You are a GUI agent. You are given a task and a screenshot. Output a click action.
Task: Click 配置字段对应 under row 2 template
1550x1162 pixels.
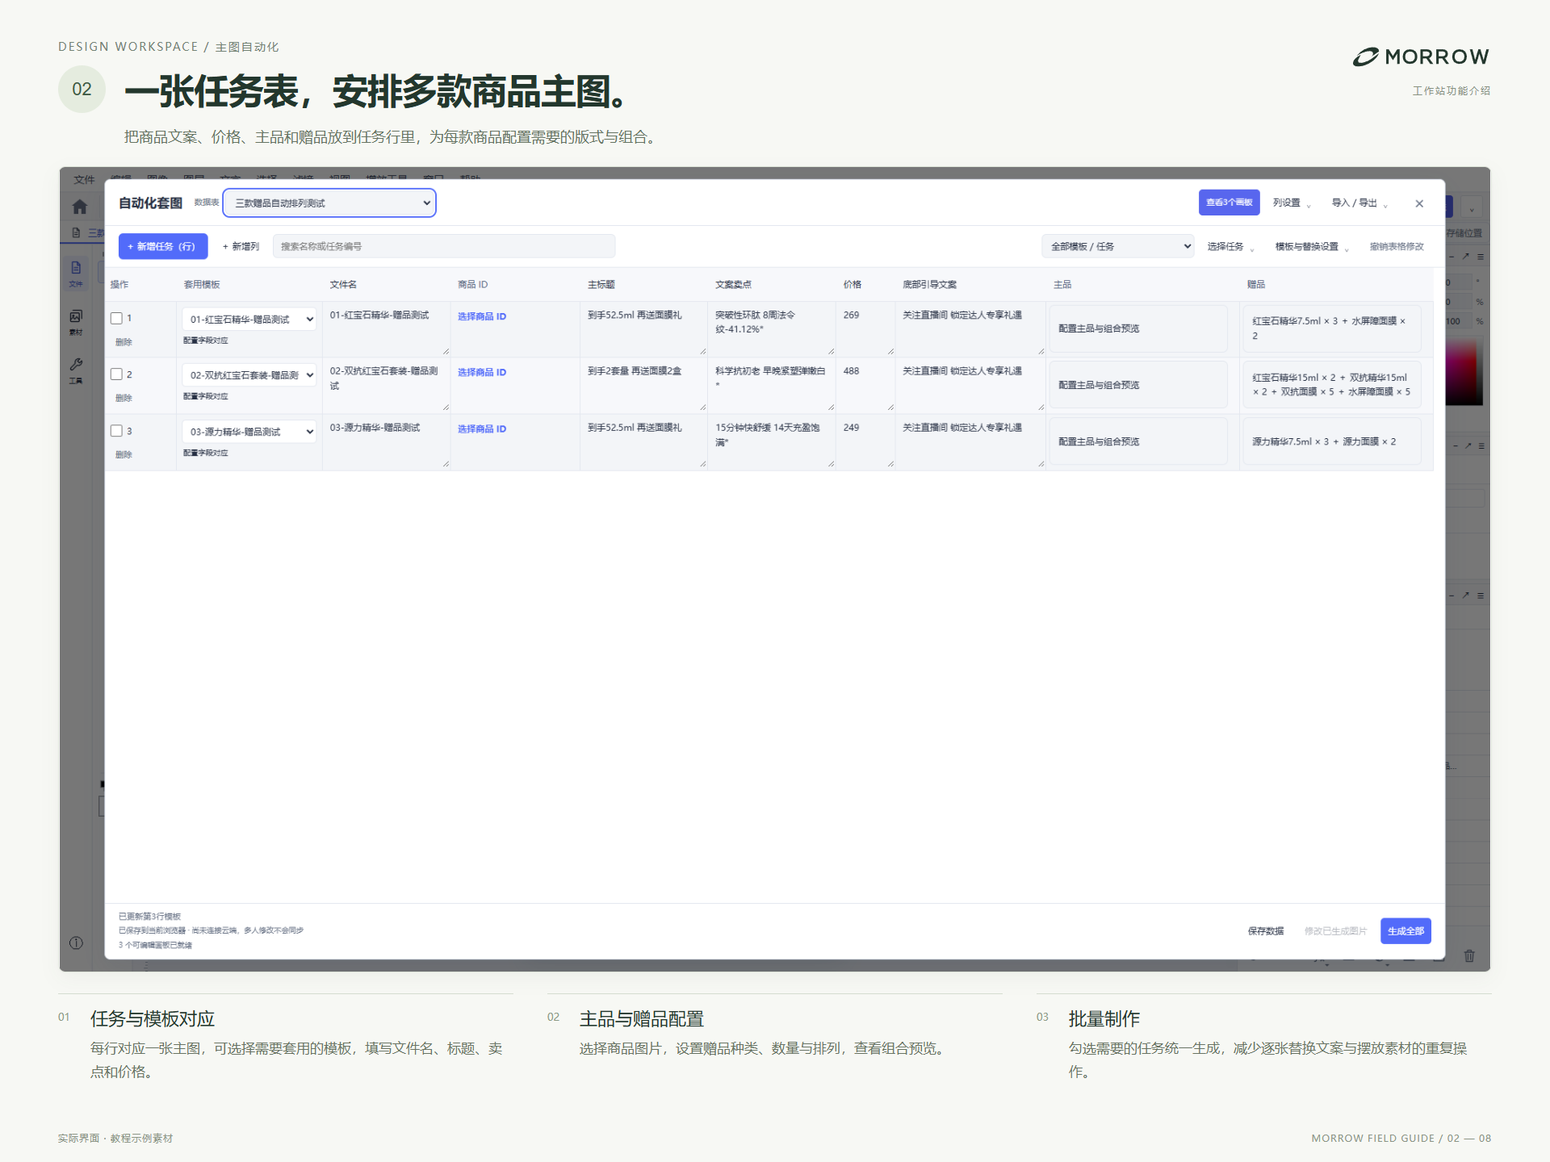click(x=206, y=396)
